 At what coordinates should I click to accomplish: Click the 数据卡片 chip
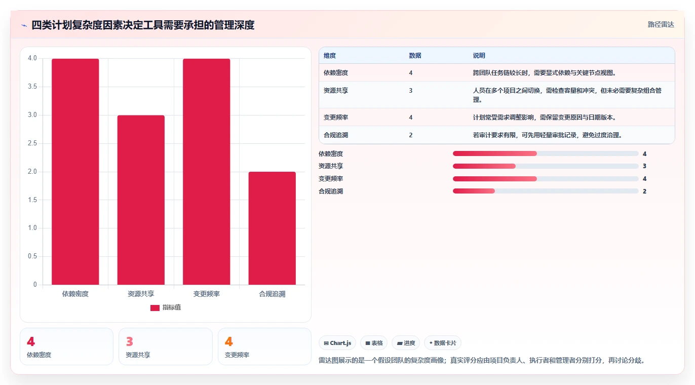(x=442, y=343)
